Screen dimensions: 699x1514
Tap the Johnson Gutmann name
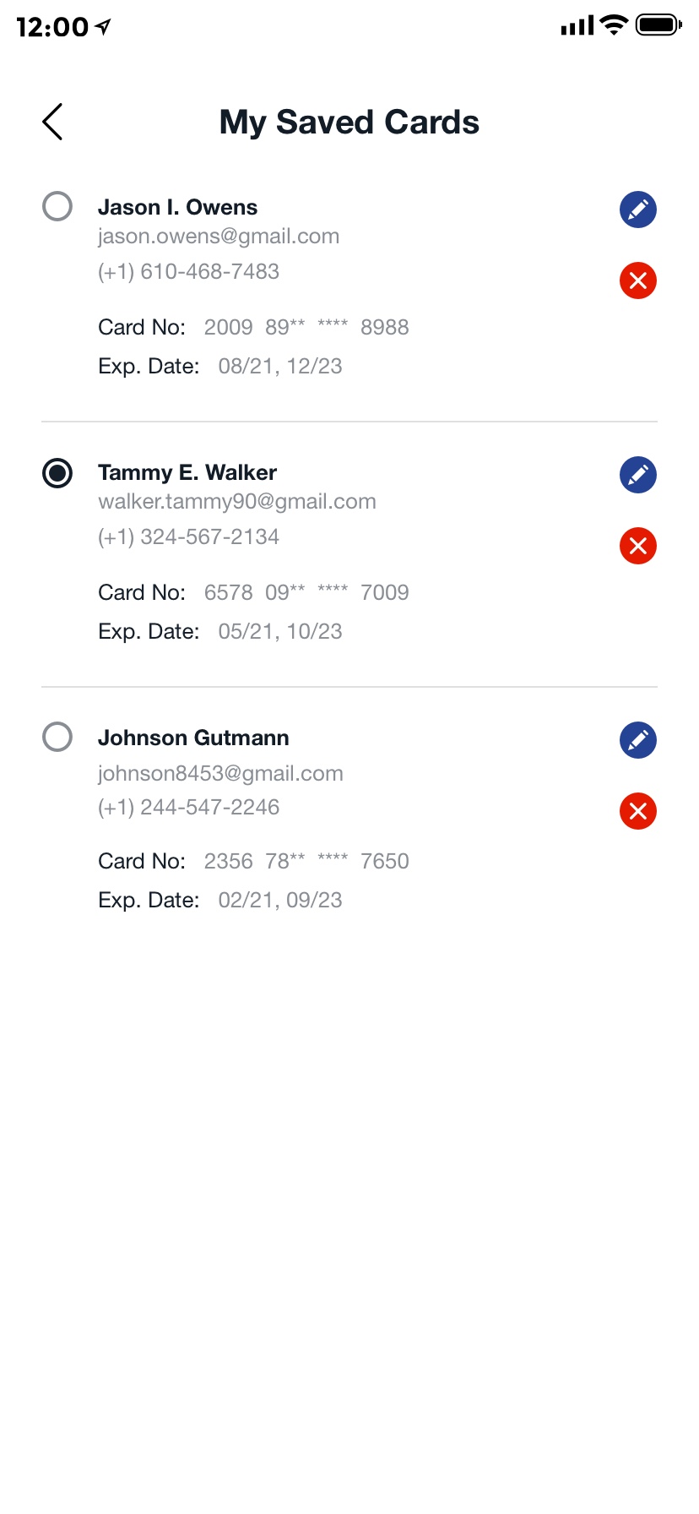click(x=193, y=738)
